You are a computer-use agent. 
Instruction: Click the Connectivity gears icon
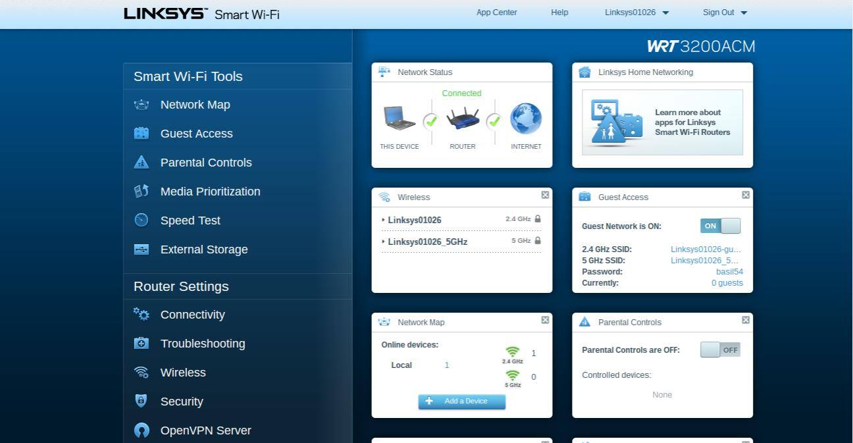click(142, 315)
